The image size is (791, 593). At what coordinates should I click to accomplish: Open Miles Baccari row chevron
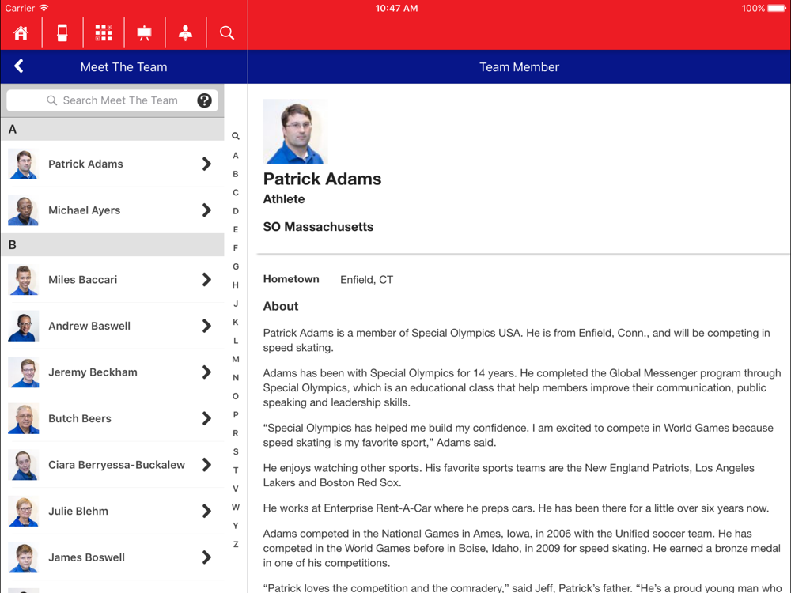[206, 280]
